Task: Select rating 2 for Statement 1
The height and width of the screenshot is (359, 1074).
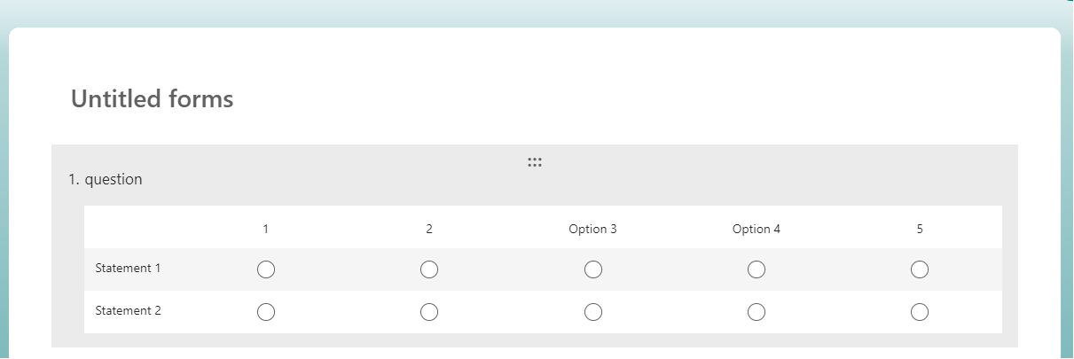Action: tap(429, 269)
